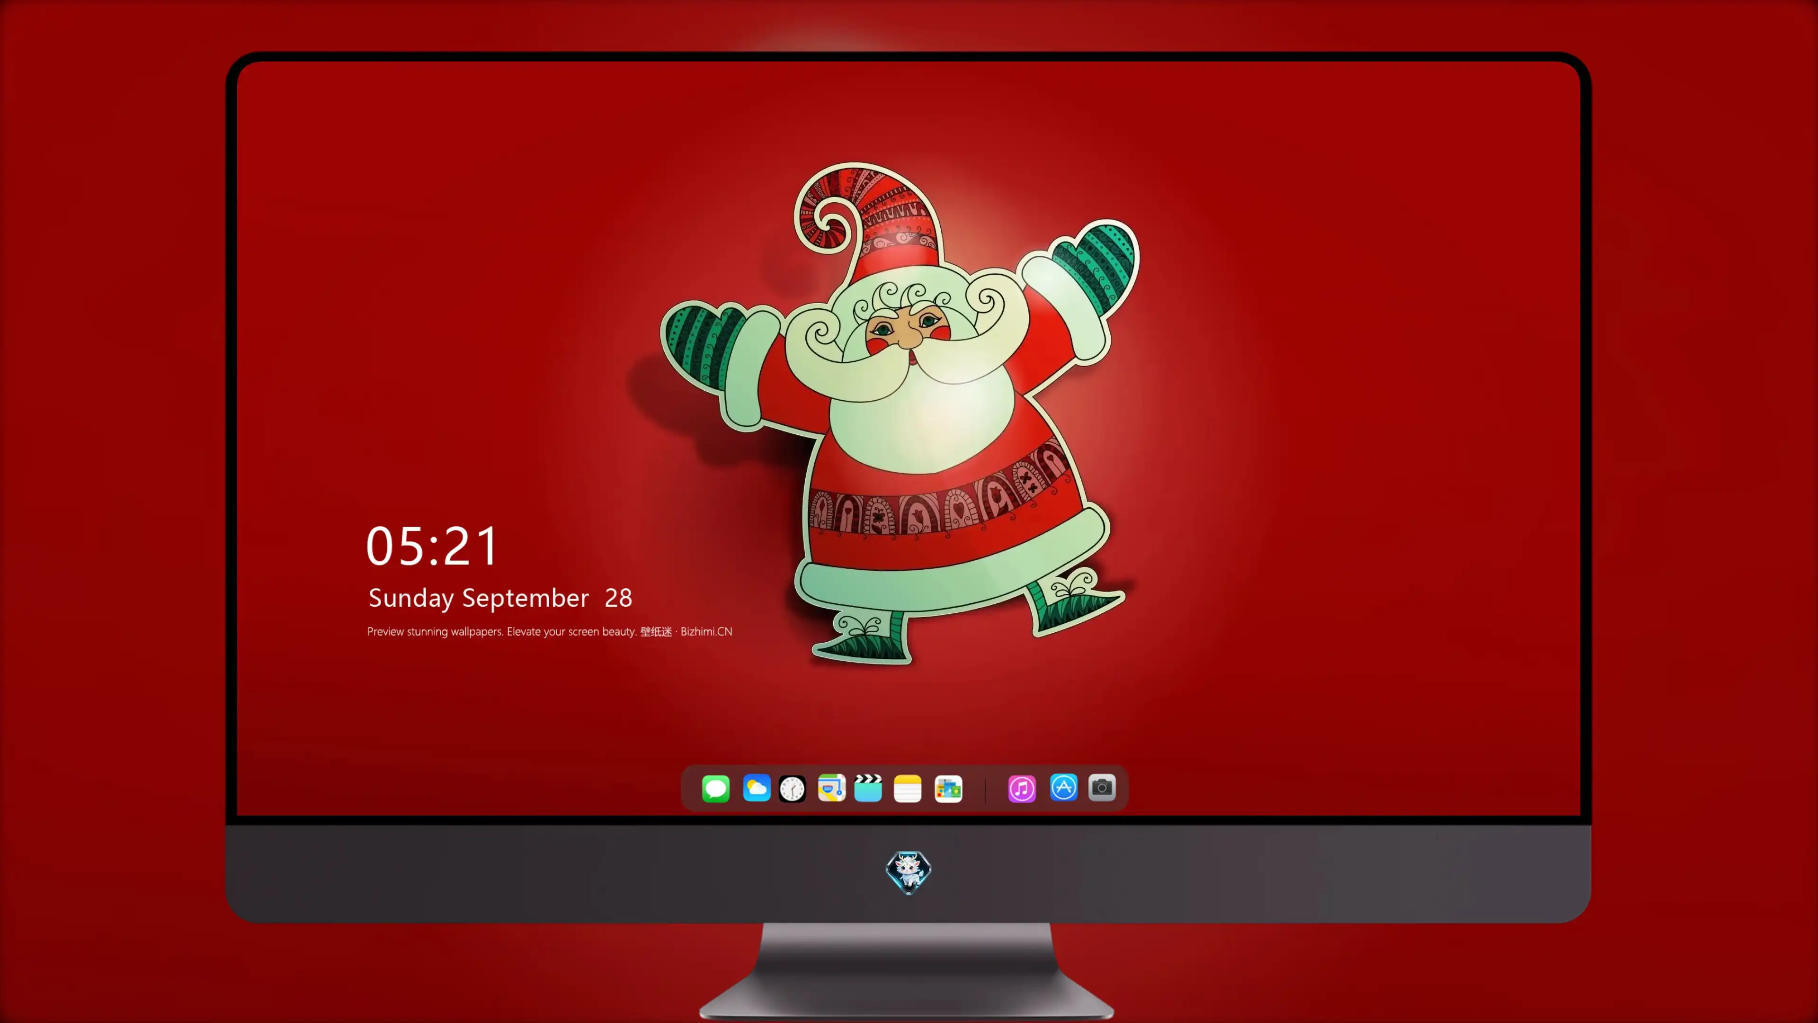Click the Bizhimi.CN site name
Viewport: 1818px width, 1023px height.
[706, 631]
